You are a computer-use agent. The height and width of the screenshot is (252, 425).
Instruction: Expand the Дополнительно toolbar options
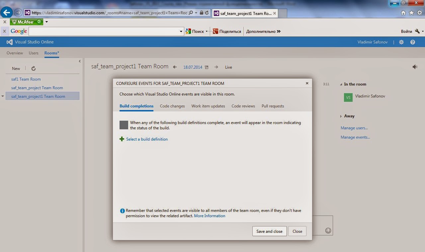pos(263,31)
